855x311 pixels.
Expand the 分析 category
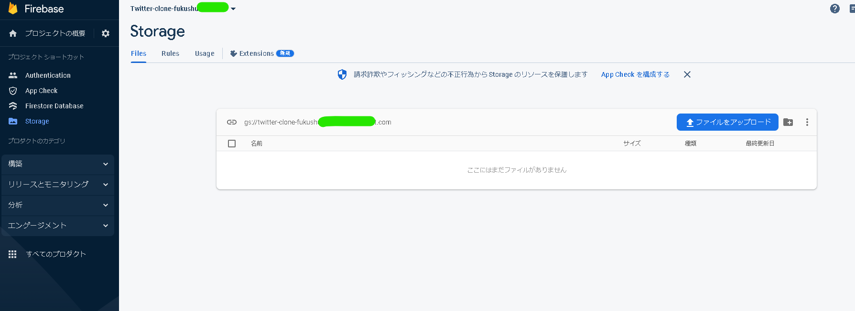click(58, 205)
